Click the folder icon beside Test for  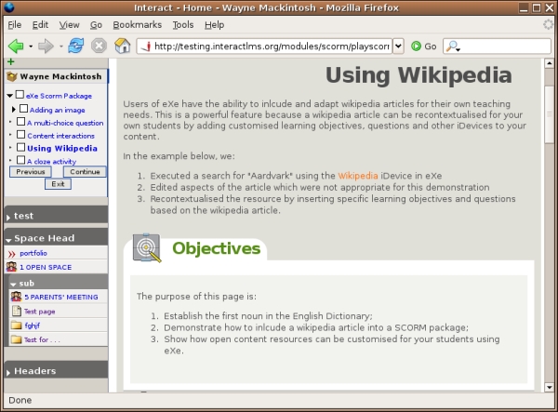point(17,339)
